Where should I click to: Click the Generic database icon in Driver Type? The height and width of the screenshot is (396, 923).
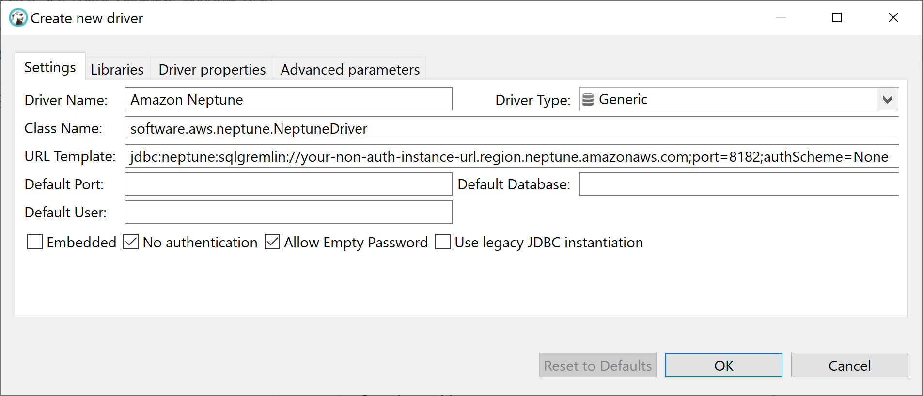(588, 100)
